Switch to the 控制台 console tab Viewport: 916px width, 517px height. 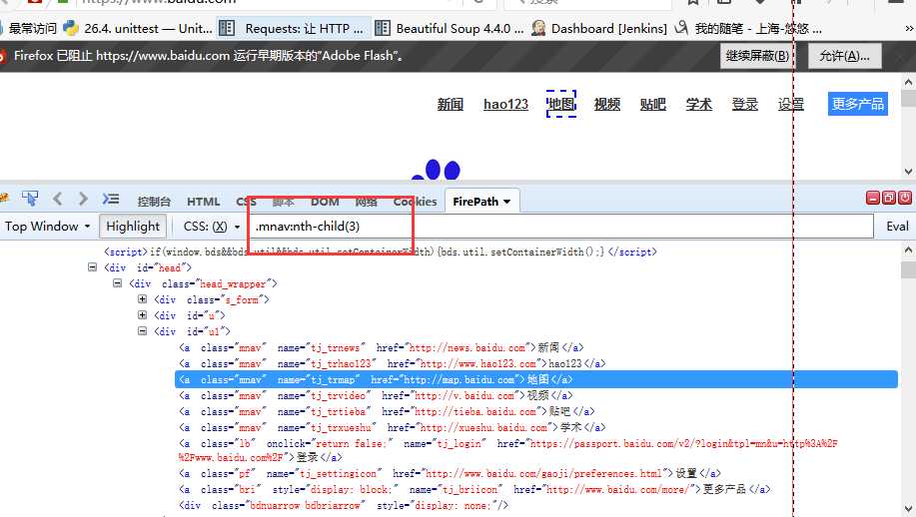pyautogui.click(x=154, y=202)
